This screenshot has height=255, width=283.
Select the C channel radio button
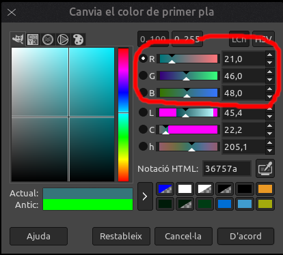coord(143,130)
